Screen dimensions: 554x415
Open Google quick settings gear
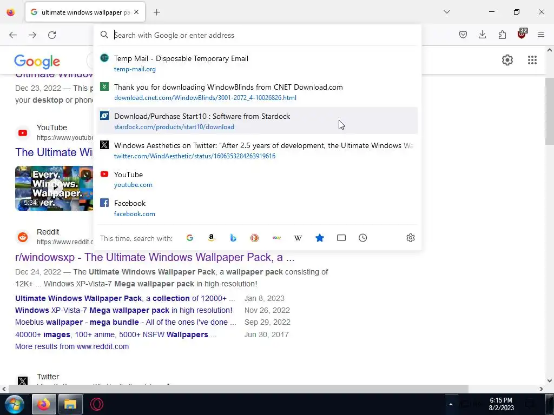coord(507,60)
